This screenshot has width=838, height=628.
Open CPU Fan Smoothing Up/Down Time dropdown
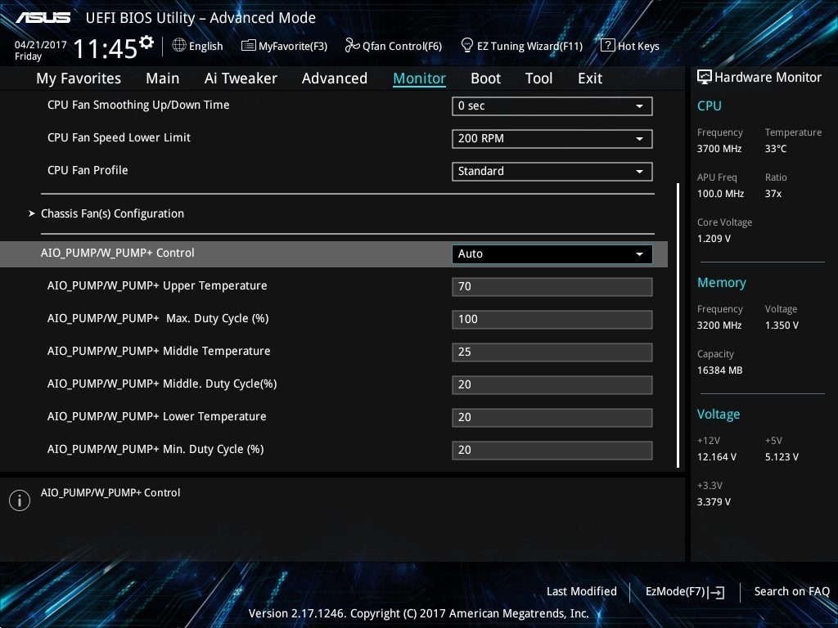[x=552, y=105]
